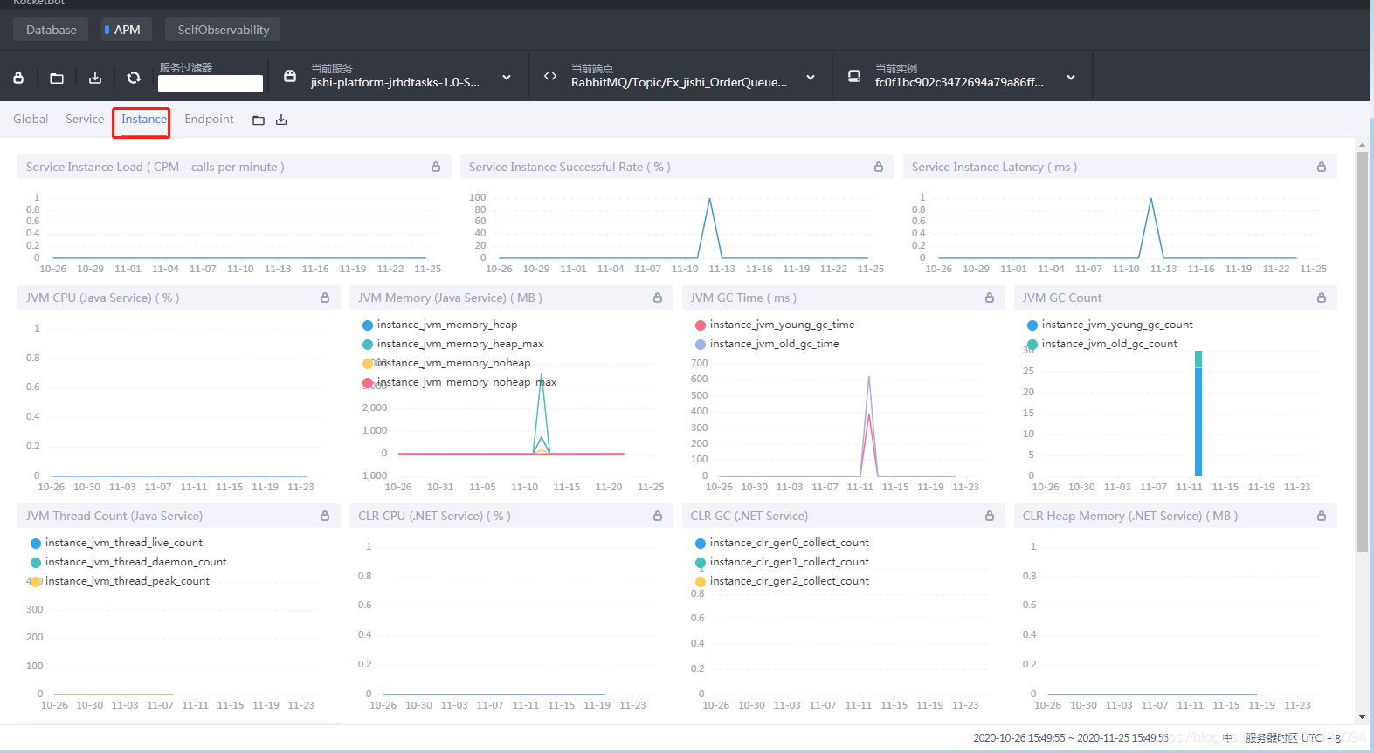Screen dimensions: 1374x753
Task: Click lock icon on CLR CPU panel
Action: click(x=658, y=516)
